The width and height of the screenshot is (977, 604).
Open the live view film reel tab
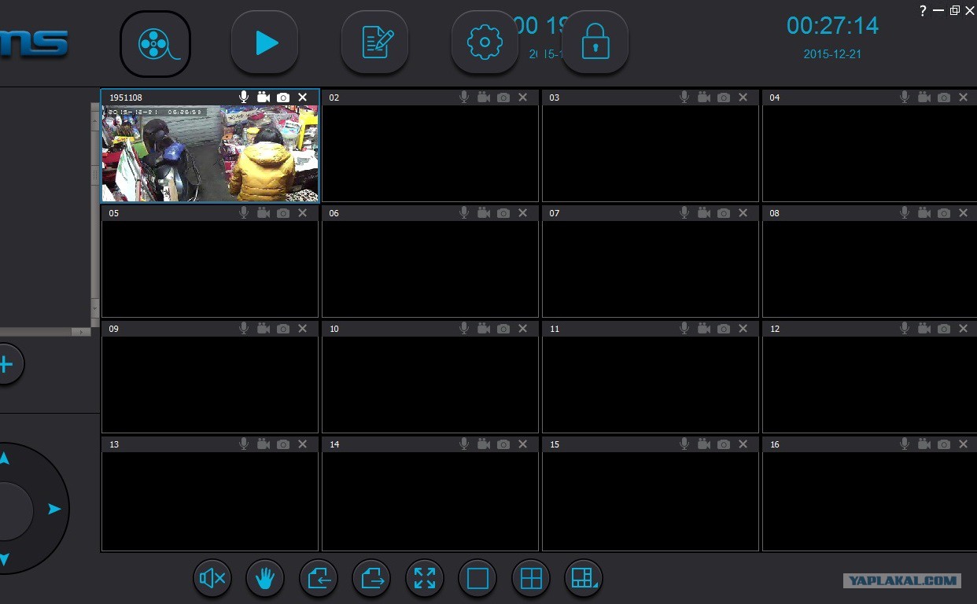[x=155, y=43]
